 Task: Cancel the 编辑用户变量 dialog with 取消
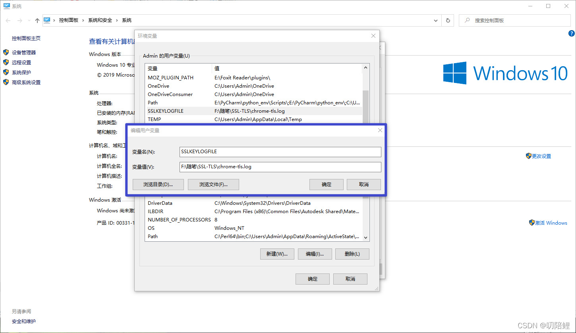364,185
